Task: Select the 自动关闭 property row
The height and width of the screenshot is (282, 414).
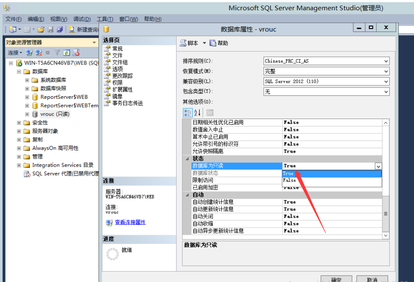Action: click(287, 217)
